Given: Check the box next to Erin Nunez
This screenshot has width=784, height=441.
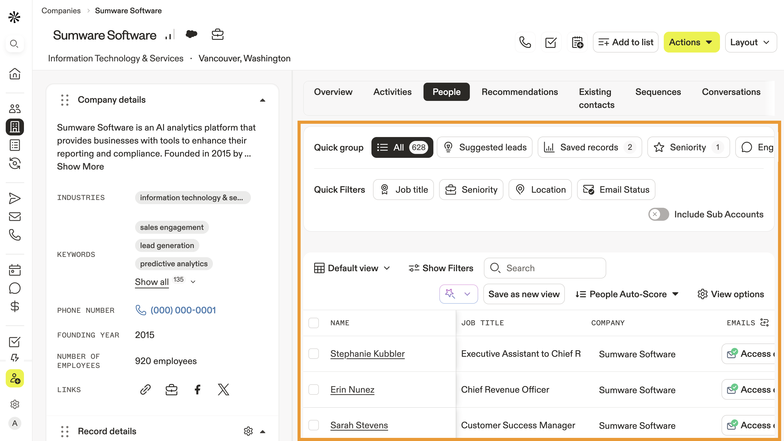Looking at the screenshot, I should [313, 389].
